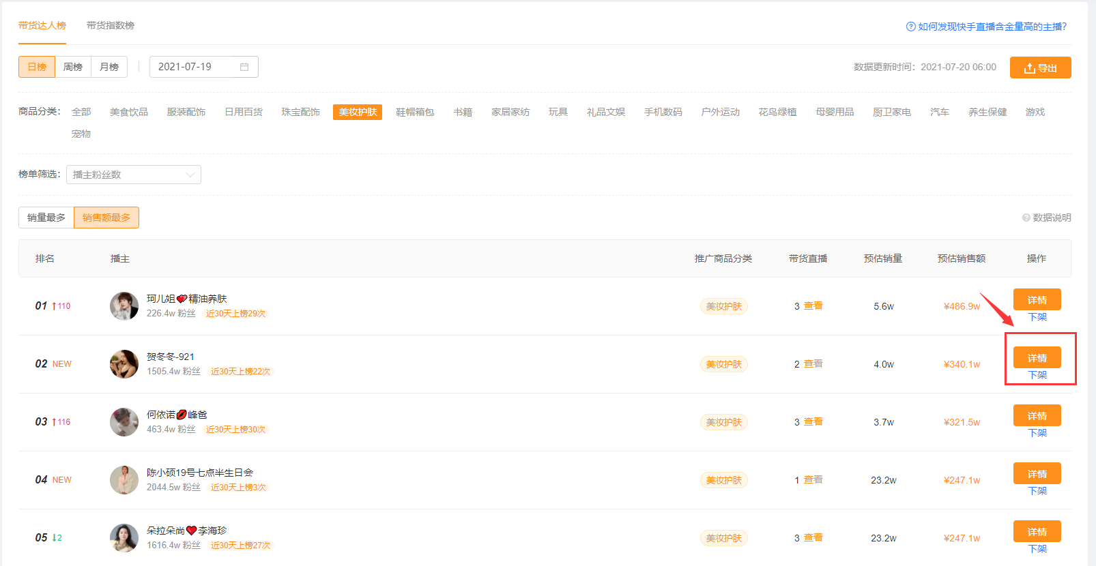Click 详情 for 珂儿姐精油养肤
The width and height of the screenshot is (1096, 566).
pos(1037,300)
